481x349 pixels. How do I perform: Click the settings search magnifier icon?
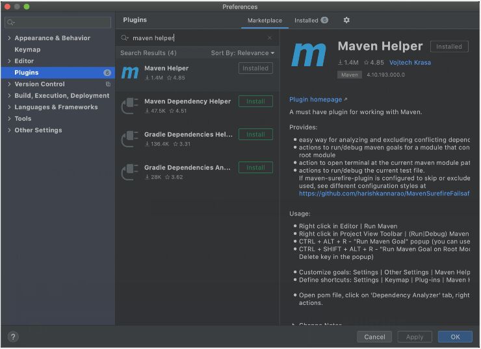11,22
